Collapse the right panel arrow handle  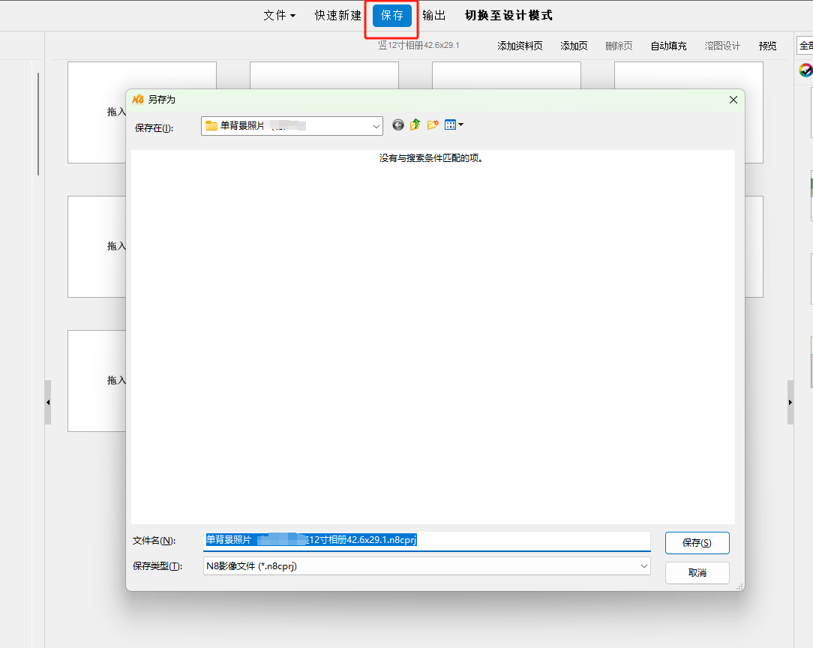(x=790, y=402)
